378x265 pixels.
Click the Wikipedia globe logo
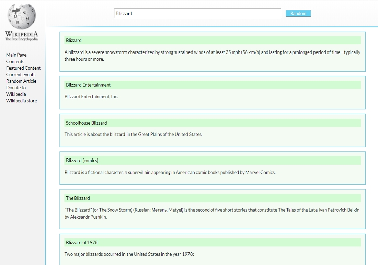point(22,16)
